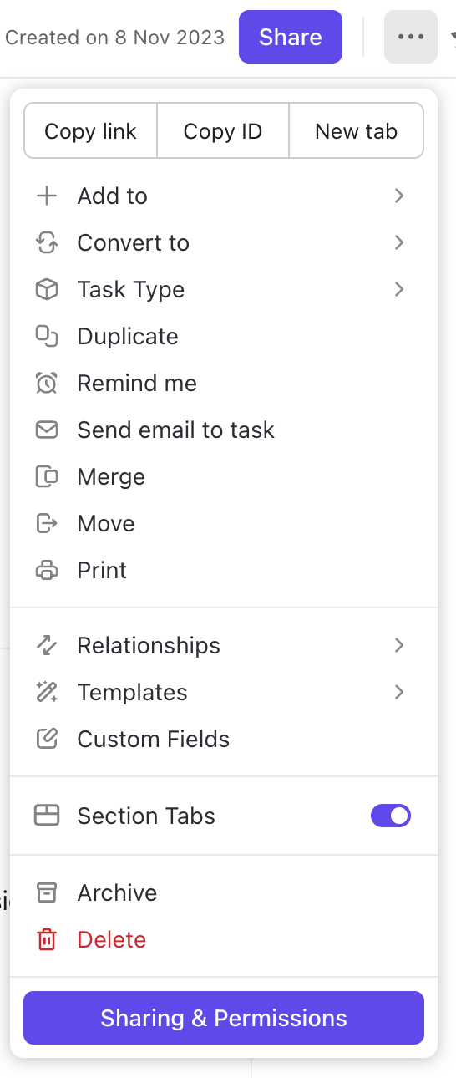The width and height of the screenshot is (456, 1078).
Task: Click the Convert to arrows icon
Action: 47,243
